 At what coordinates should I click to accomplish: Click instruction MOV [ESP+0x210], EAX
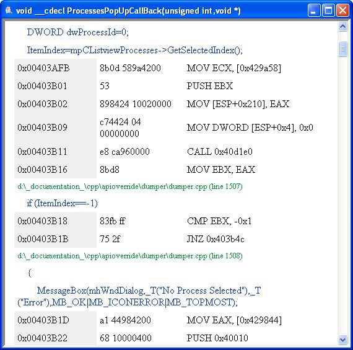238,104
